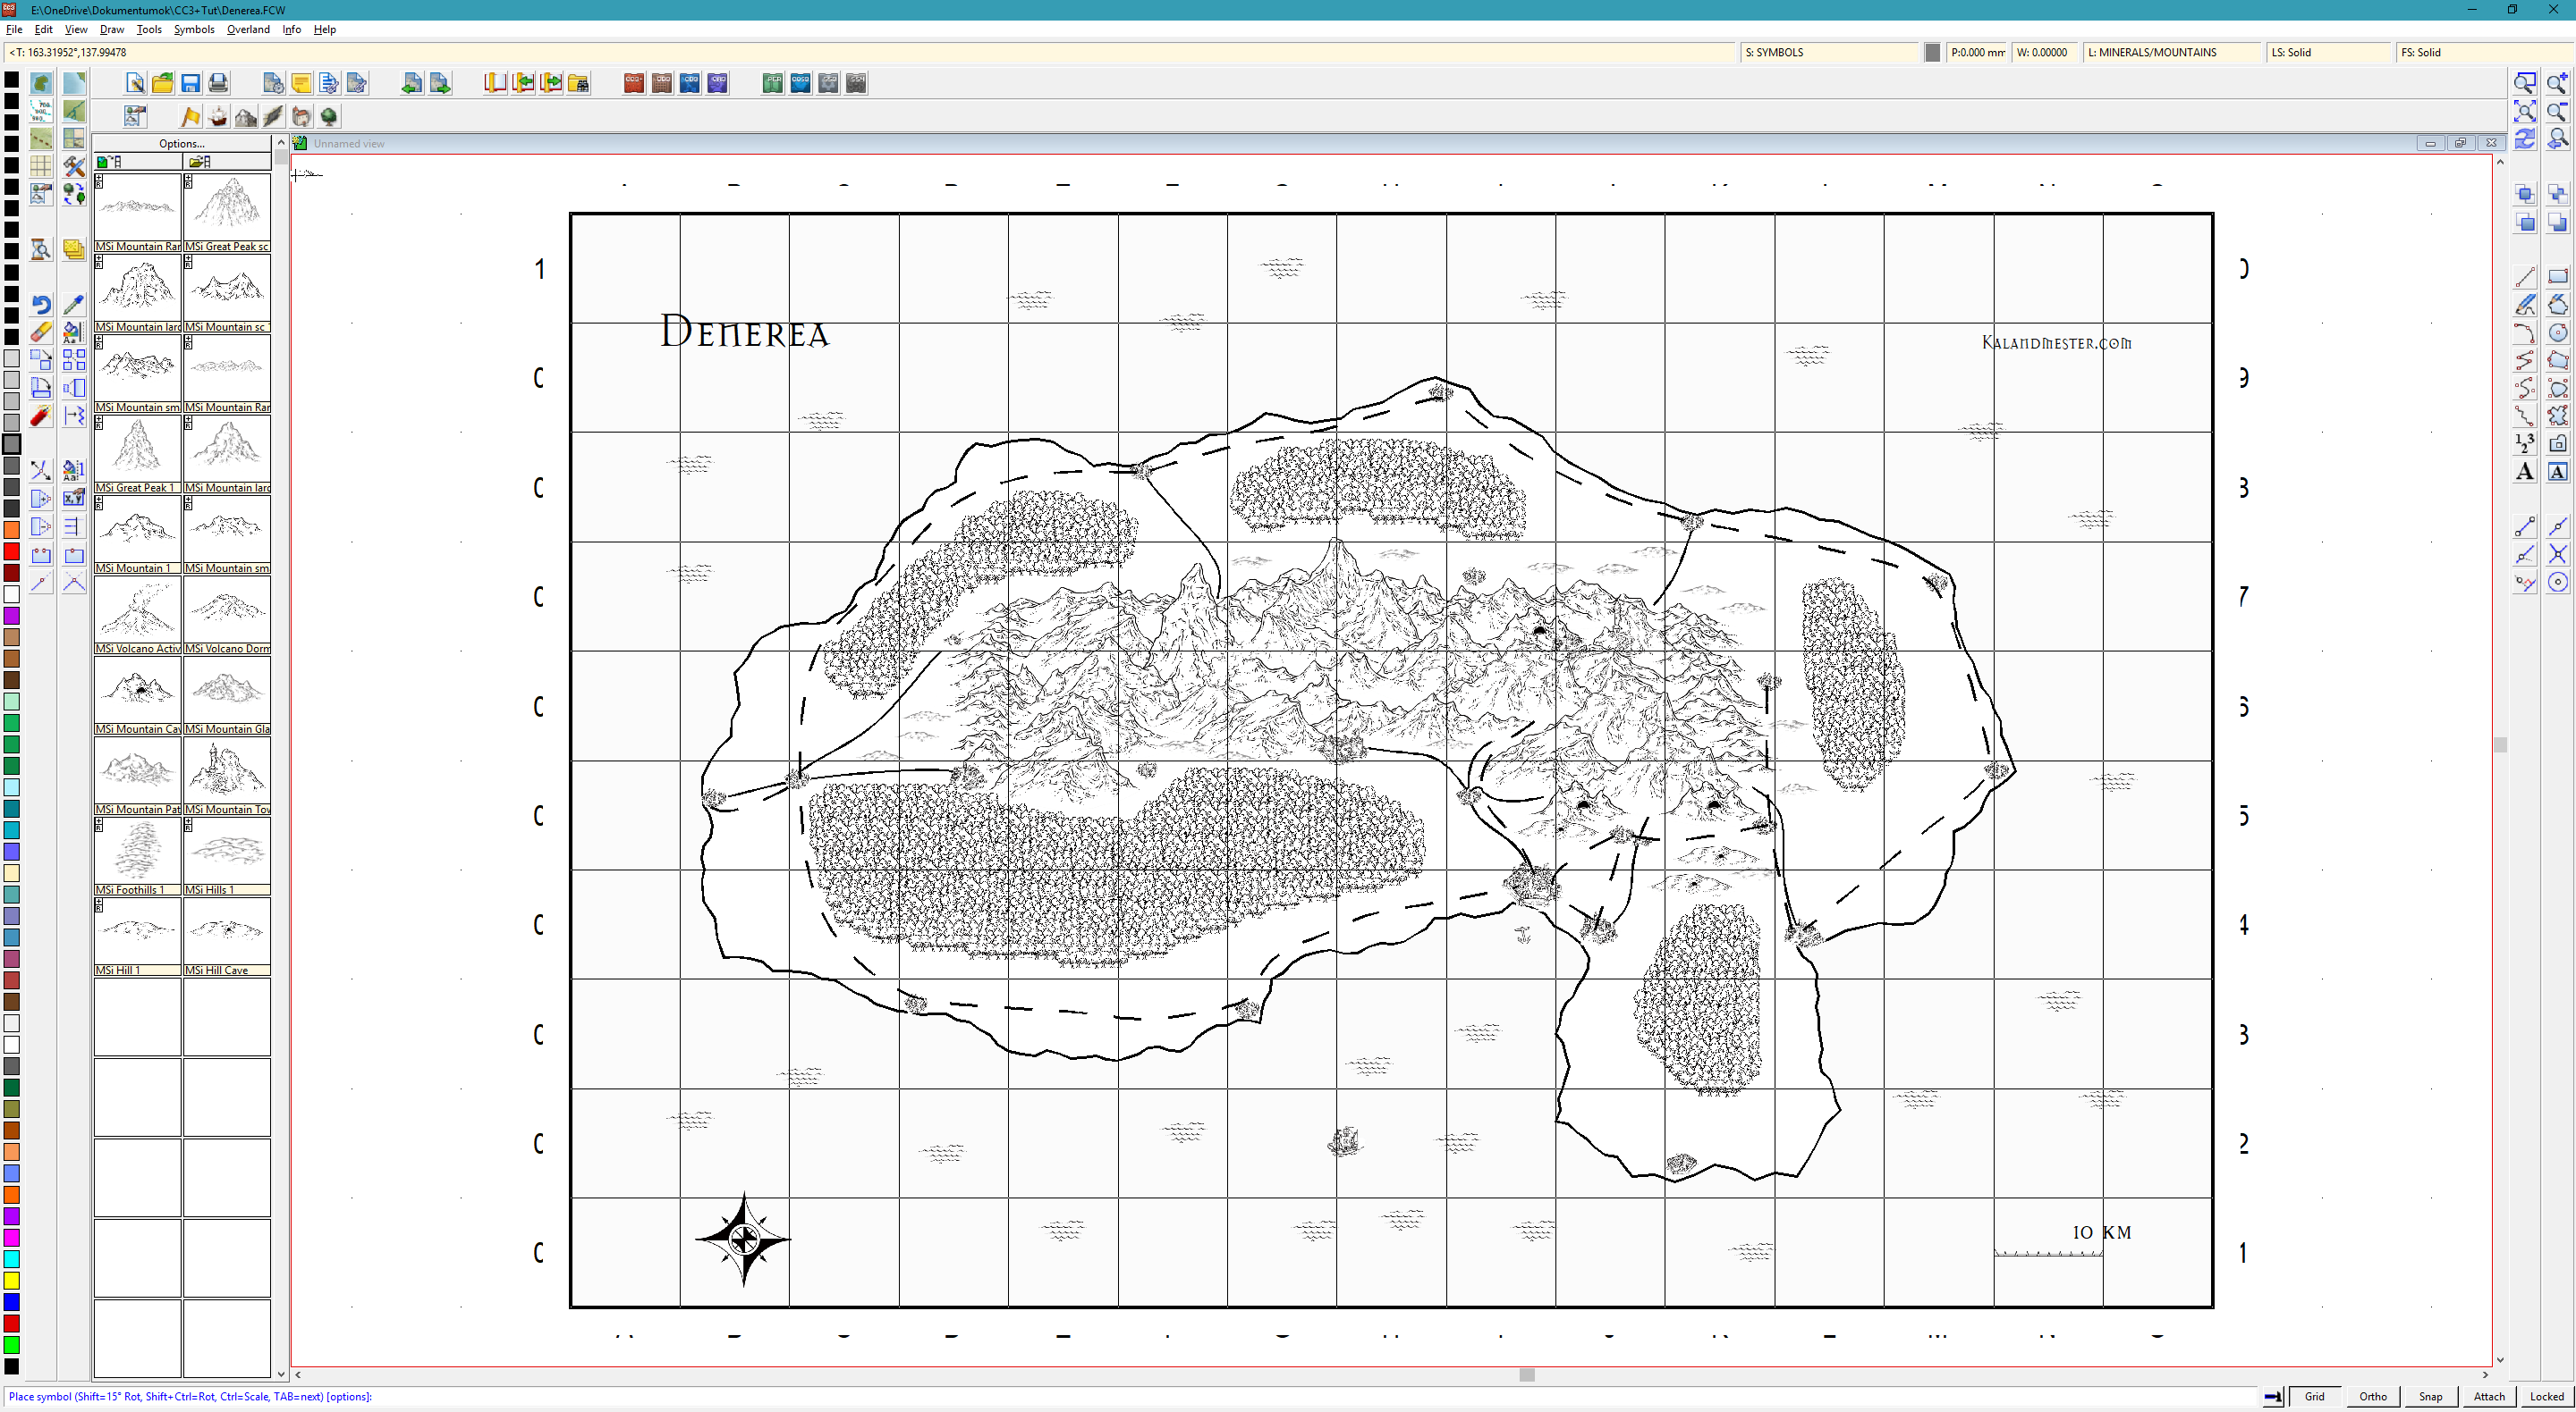
Task: Pick the yellow color swatch in palette
Action: pyautogui.click(x=12, y=1280)
